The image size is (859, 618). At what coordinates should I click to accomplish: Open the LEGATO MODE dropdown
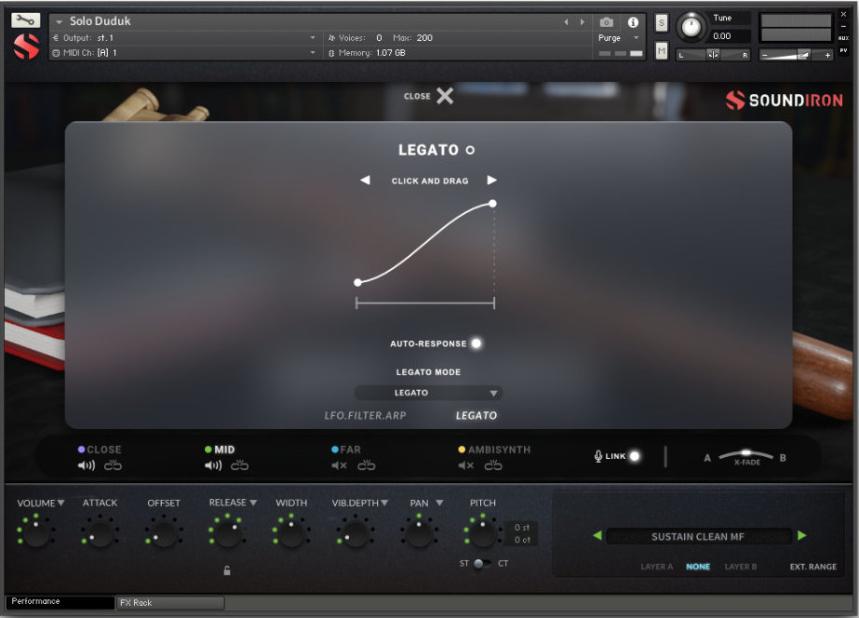tap(427, 392)
